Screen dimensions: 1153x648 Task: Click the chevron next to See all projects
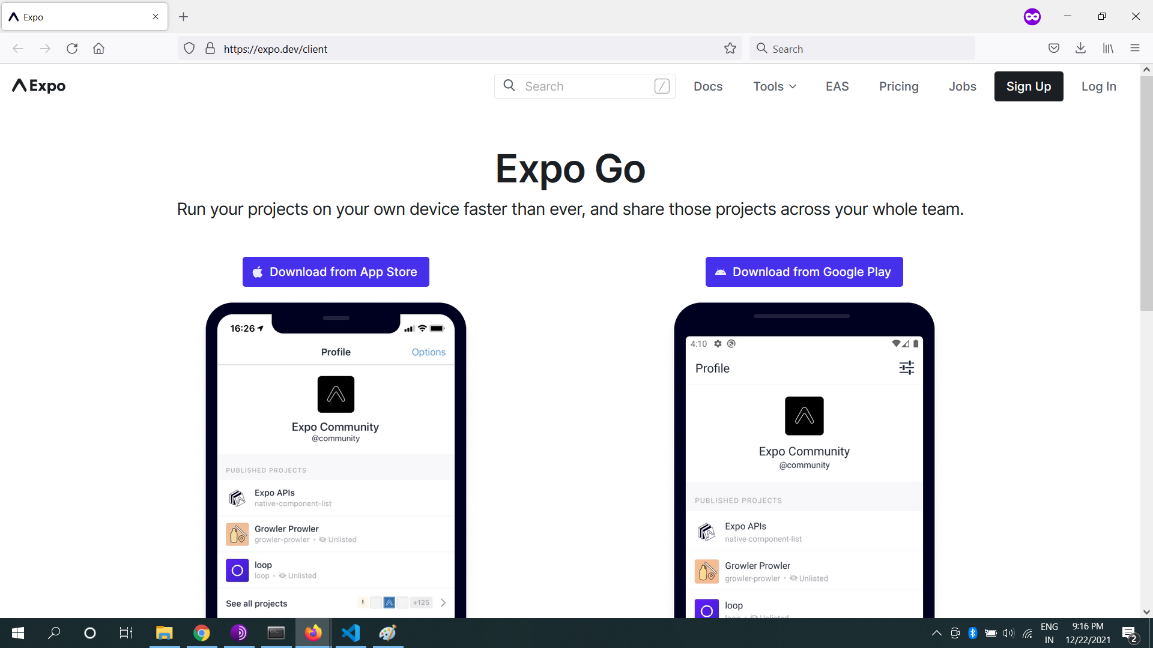click(443, 603)
